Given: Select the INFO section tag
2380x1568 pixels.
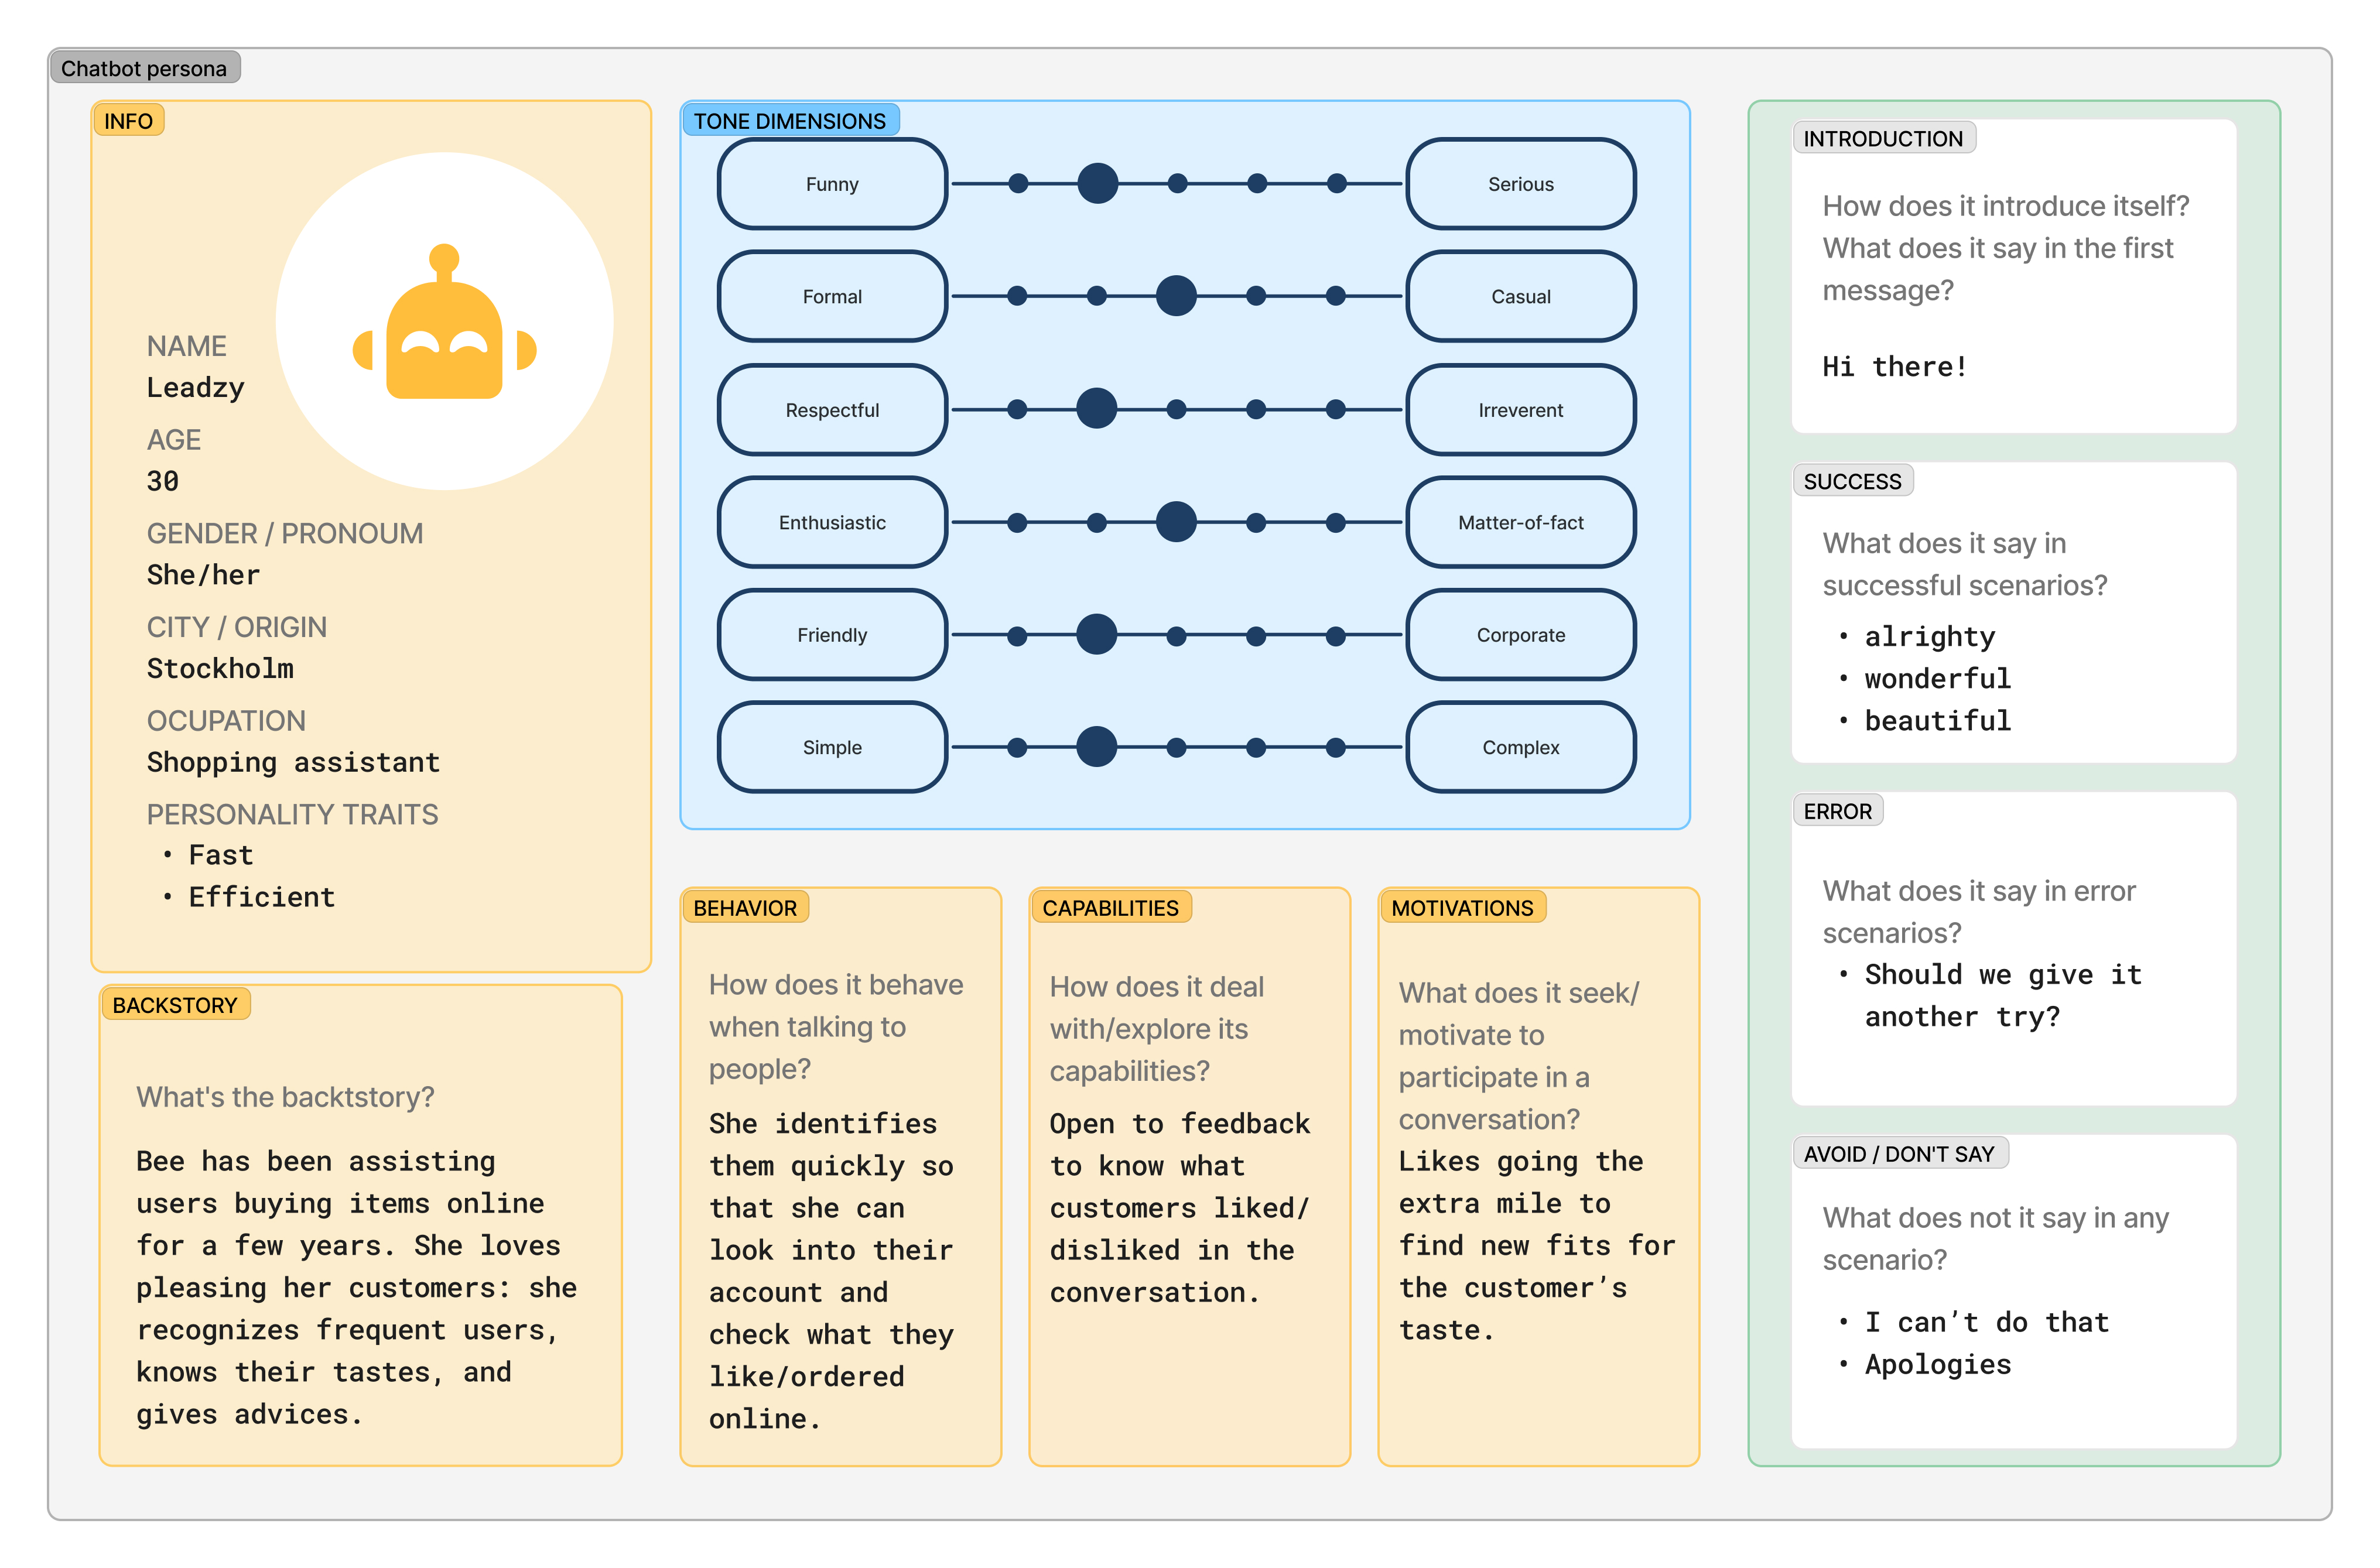Looking at the screenshot, I should point(128,121).
